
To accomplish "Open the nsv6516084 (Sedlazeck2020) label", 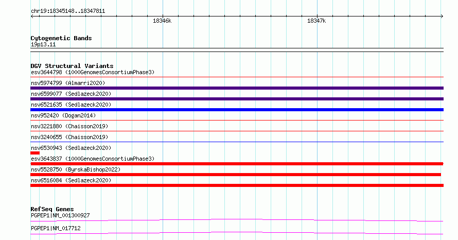I will (71, 180).
